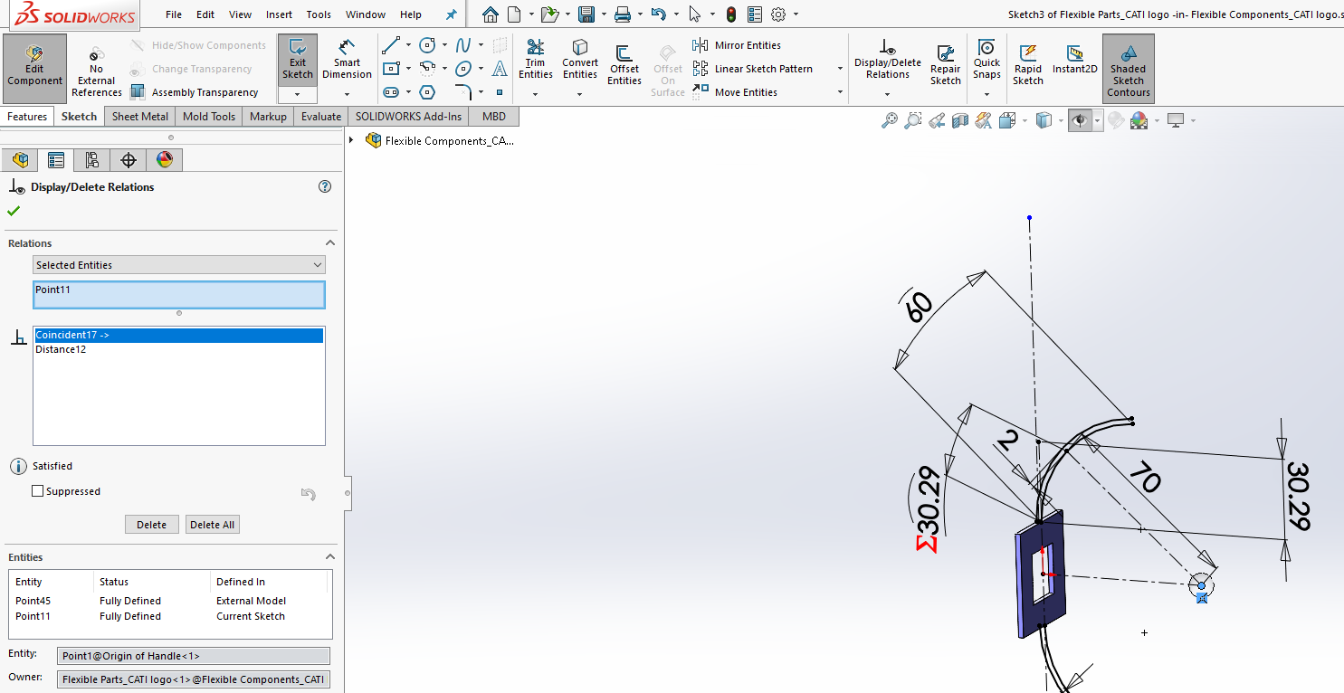Click the Zoom to Fit icon
This screenshot has width=1344, height=693.
890,120
